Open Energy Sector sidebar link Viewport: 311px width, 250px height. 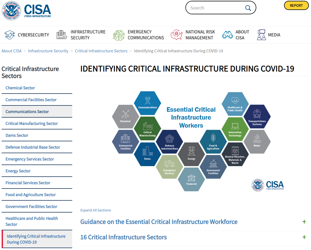tap(18, 171)
